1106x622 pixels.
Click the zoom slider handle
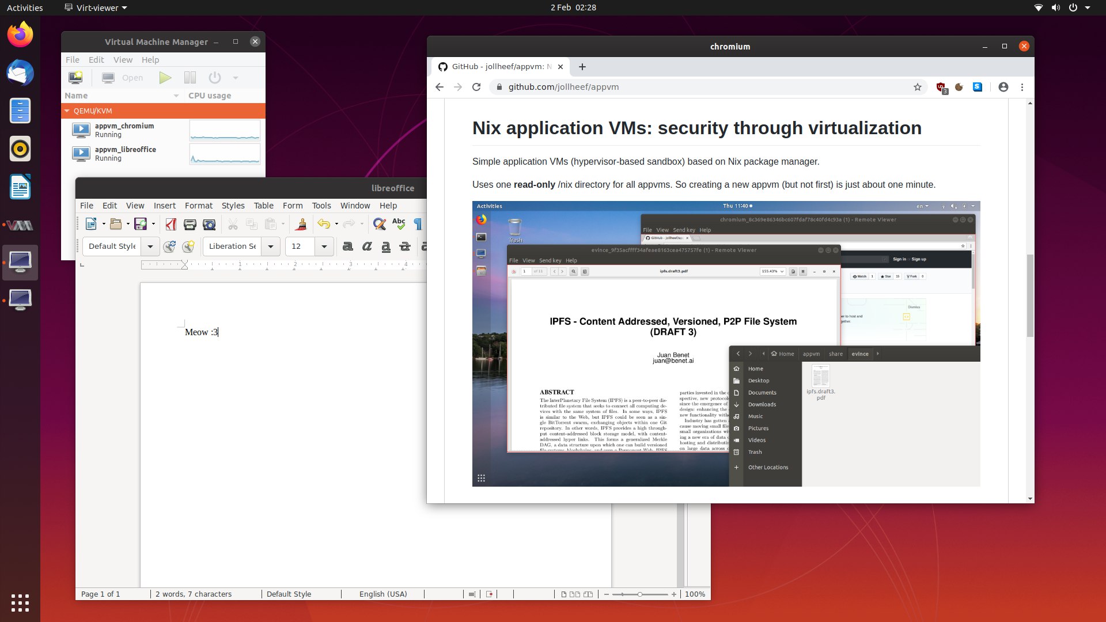(x=639, y=594)
